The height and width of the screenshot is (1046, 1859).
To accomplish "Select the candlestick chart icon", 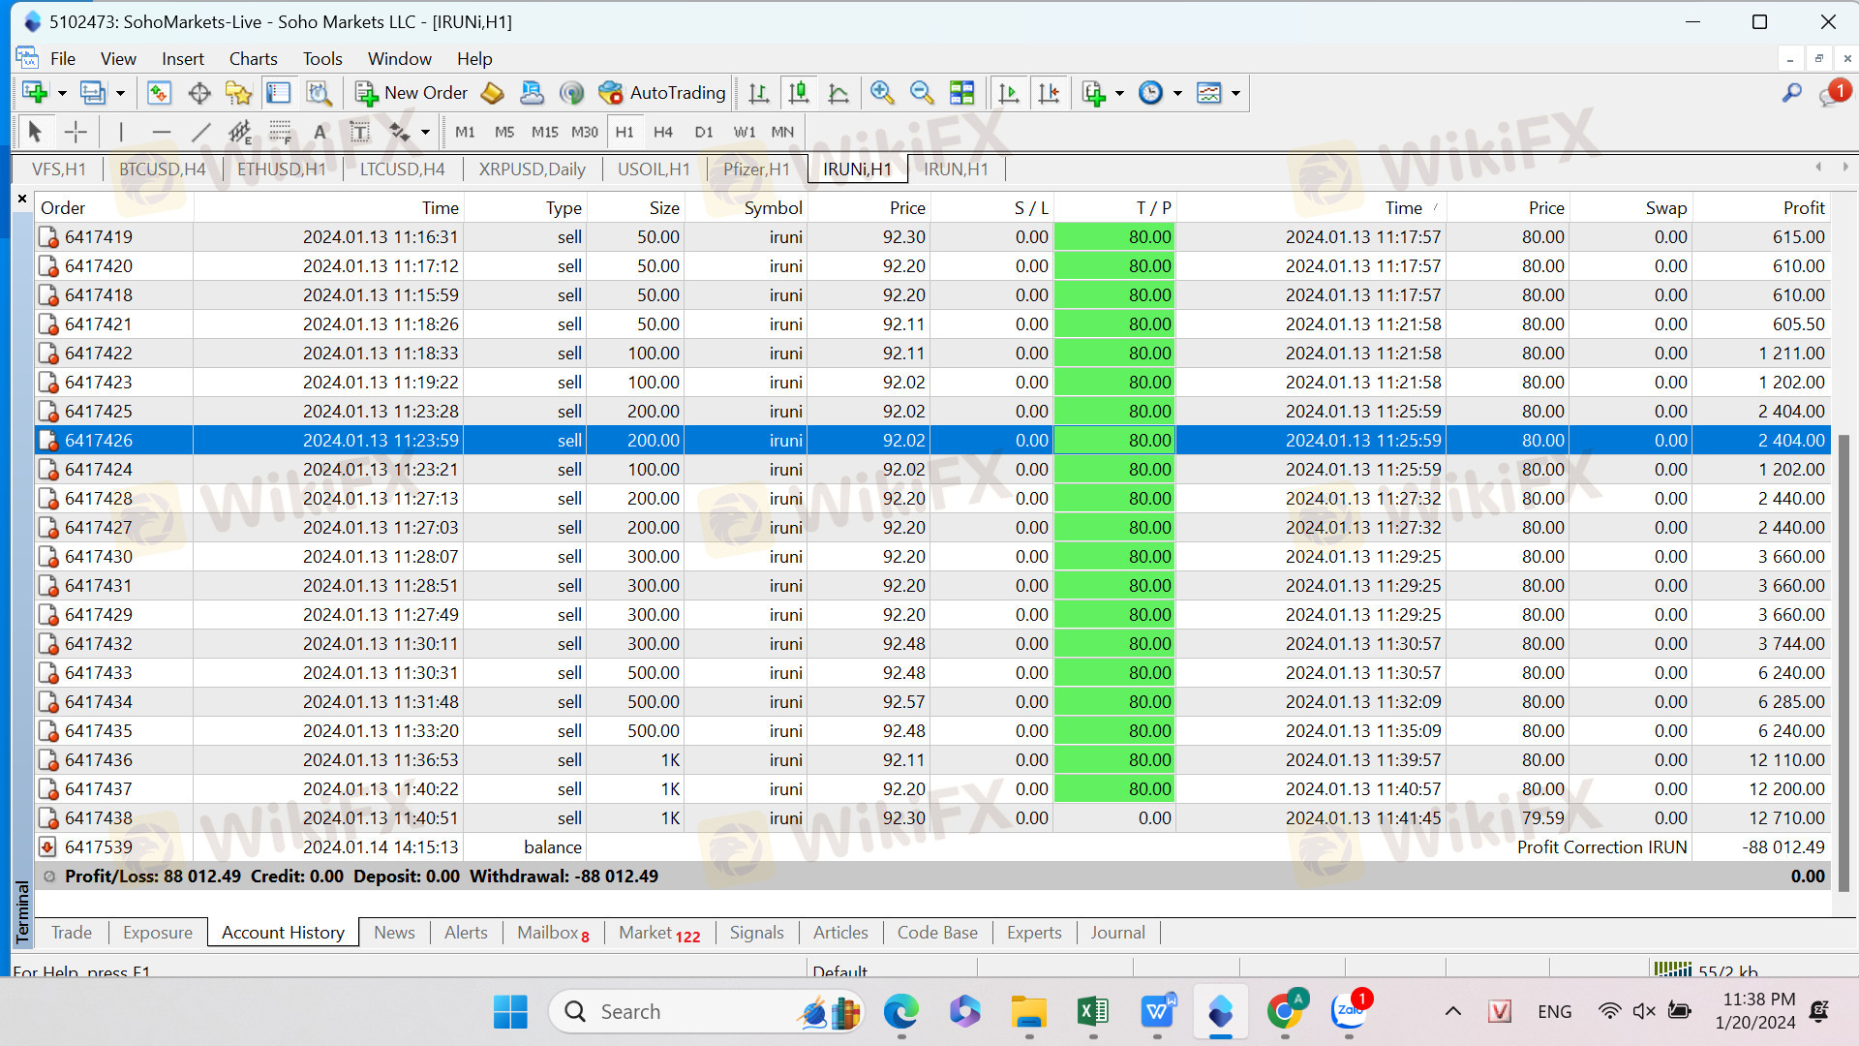I will (x=799, y=93).
